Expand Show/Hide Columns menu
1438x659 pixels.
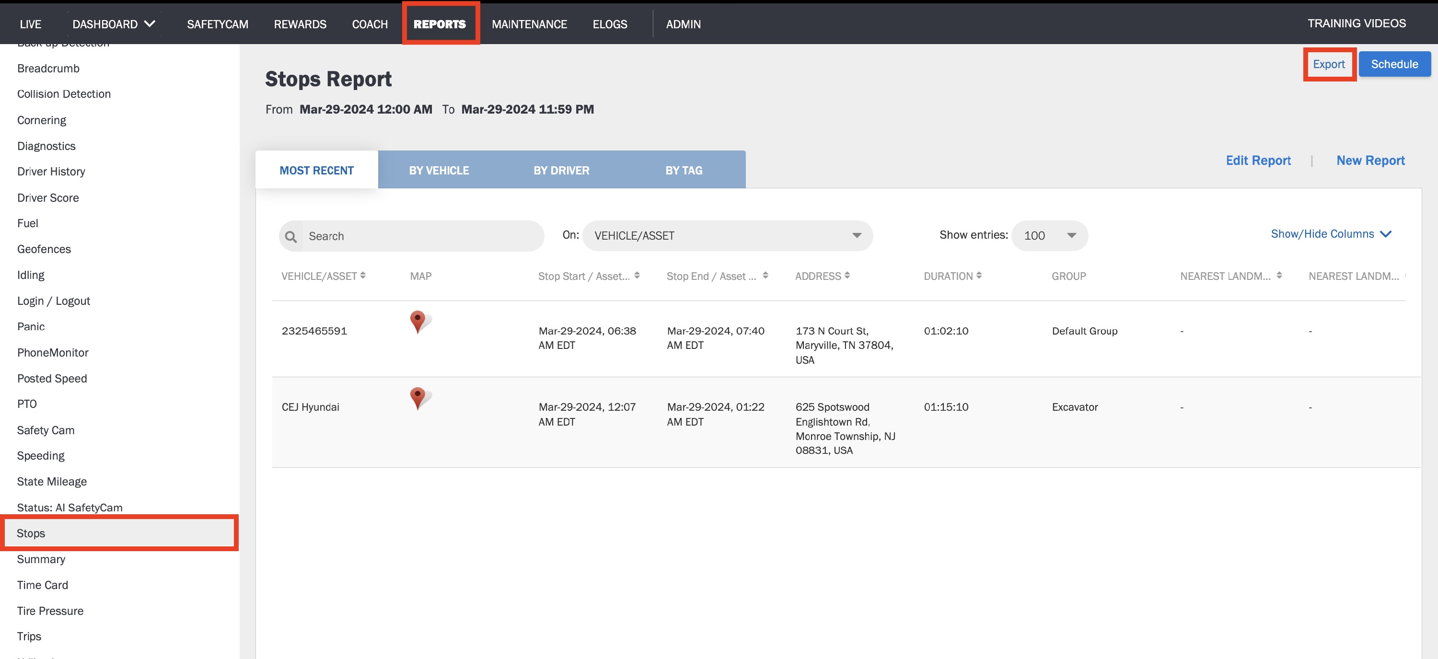coord(1331,234)
